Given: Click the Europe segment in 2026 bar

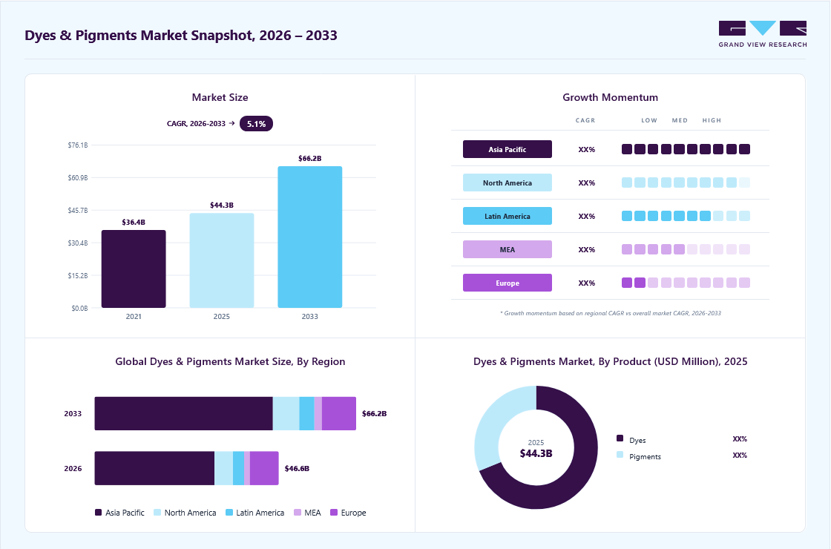Looking at the screenshot, I should pos(264,468).
